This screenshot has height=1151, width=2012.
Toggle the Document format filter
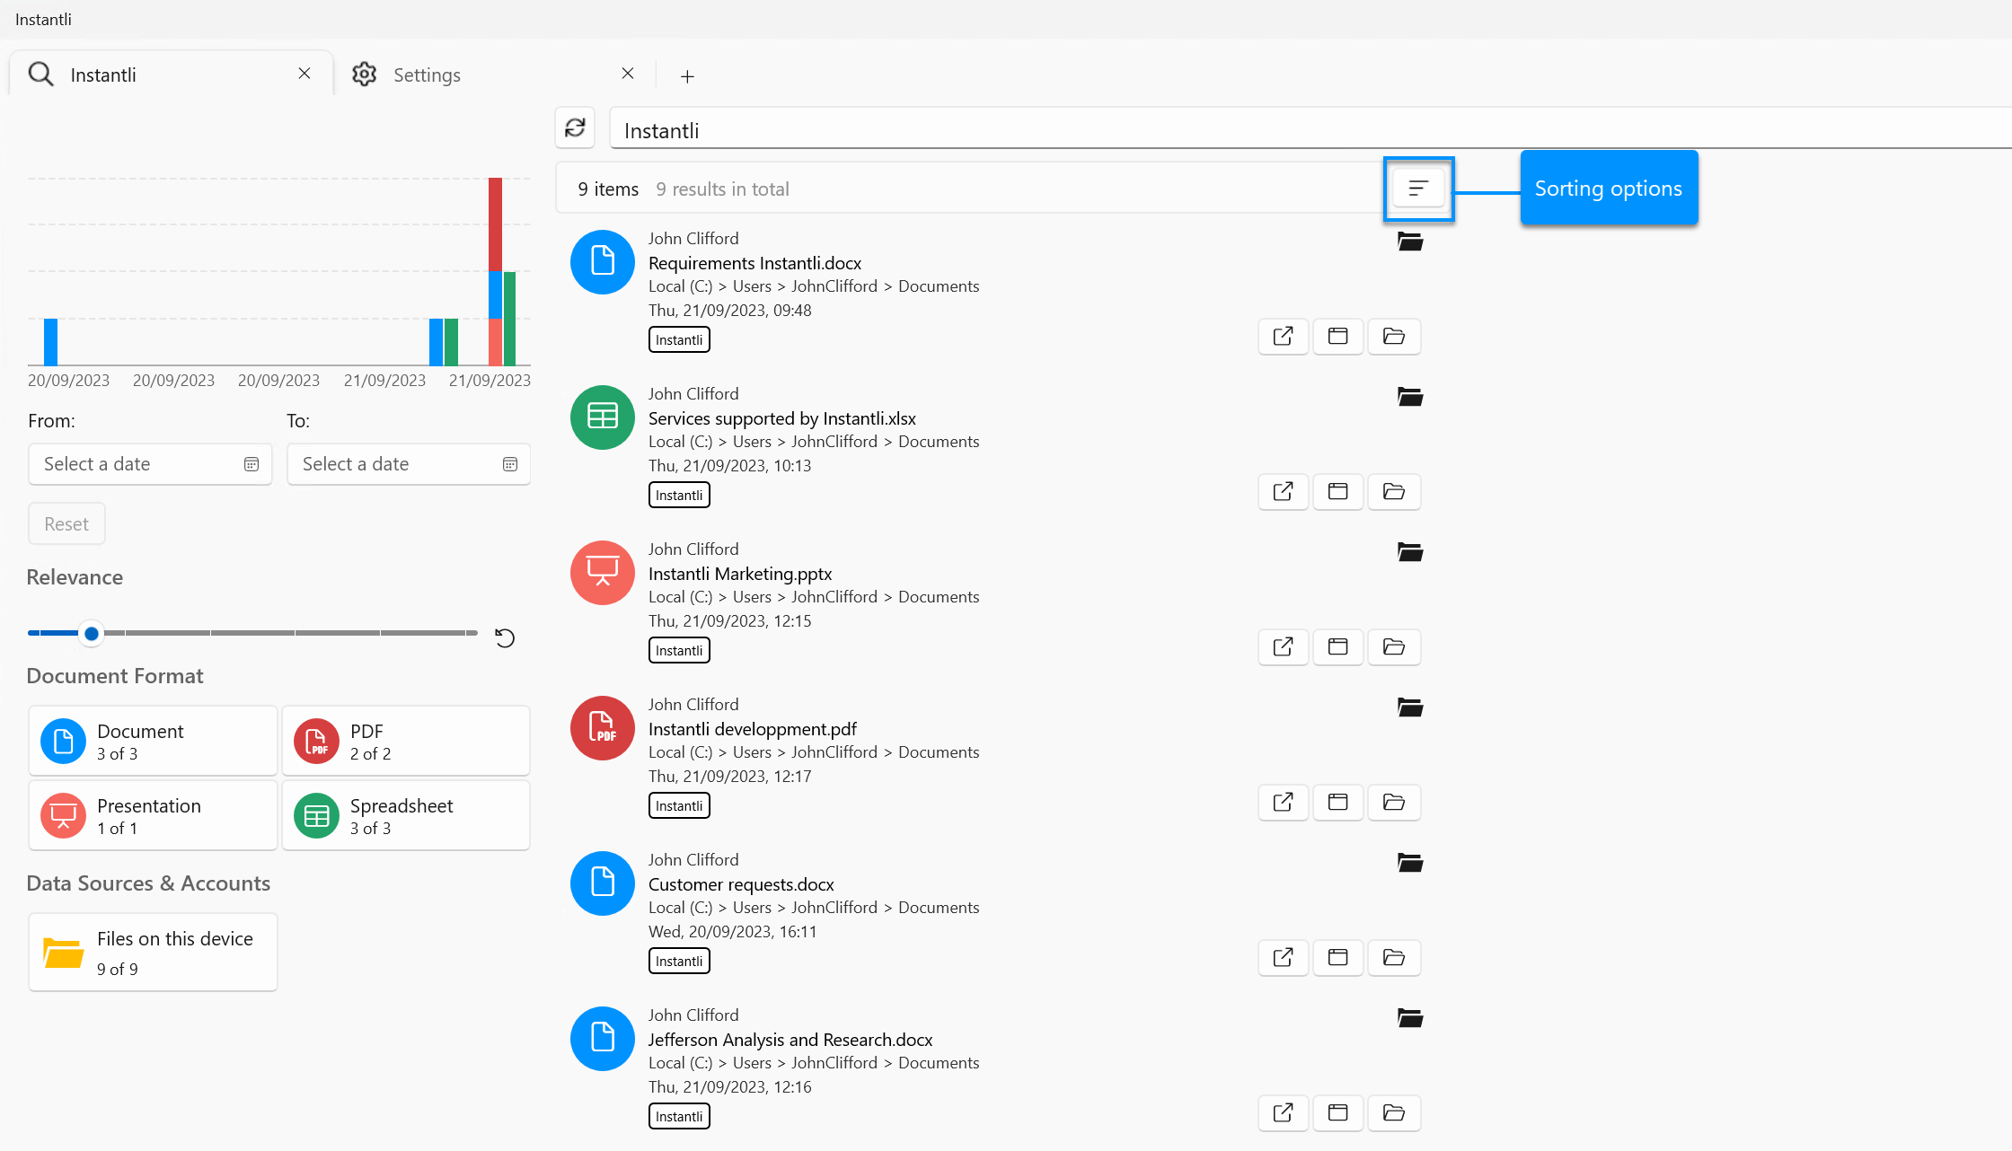[x=153, y=742]
